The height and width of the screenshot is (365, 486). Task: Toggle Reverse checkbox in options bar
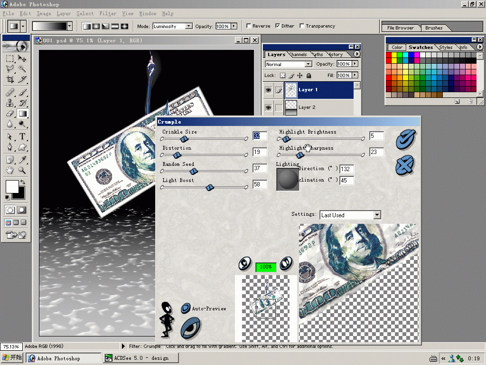coord(249,26)
